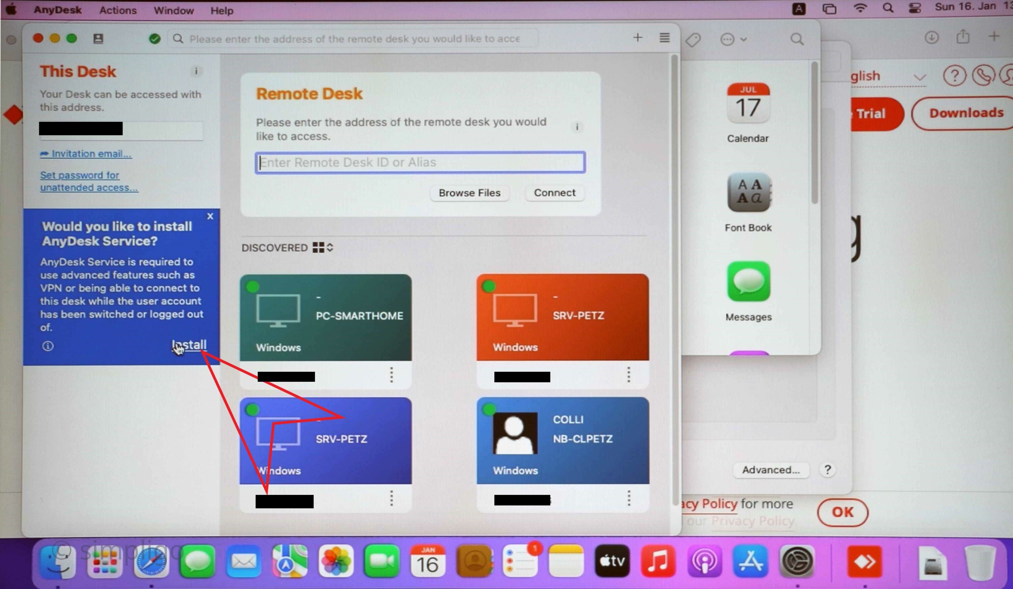Screen dimensions: 1013x589
Task: Open AnyDesk from the Dock
Action: 865,561
